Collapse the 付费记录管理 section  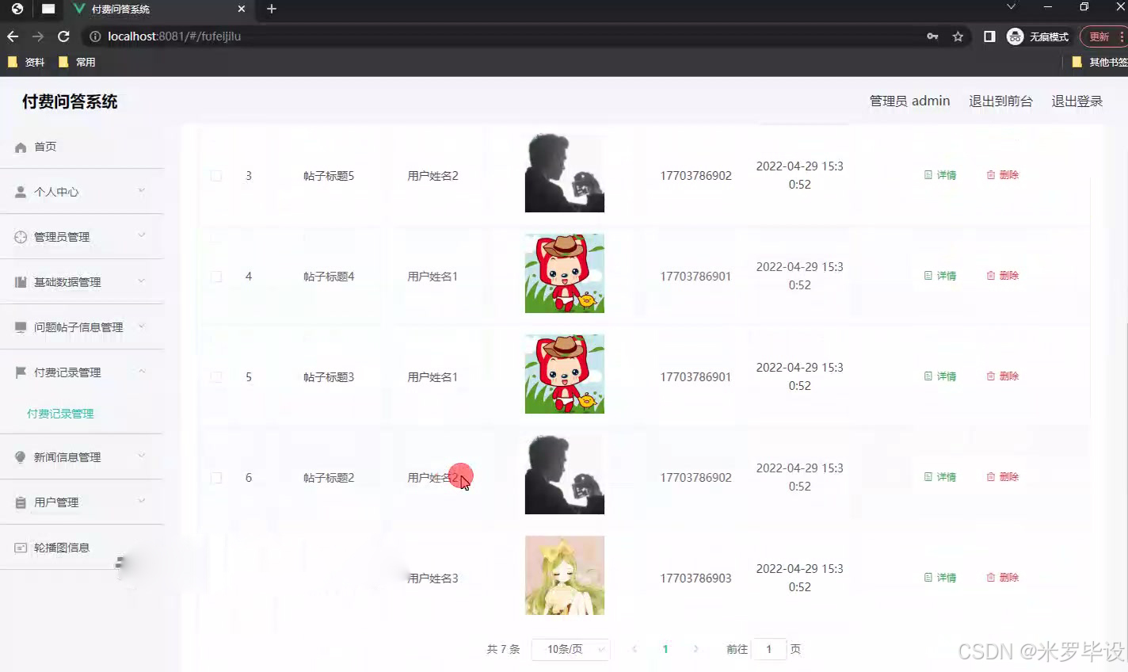[141, 372]
